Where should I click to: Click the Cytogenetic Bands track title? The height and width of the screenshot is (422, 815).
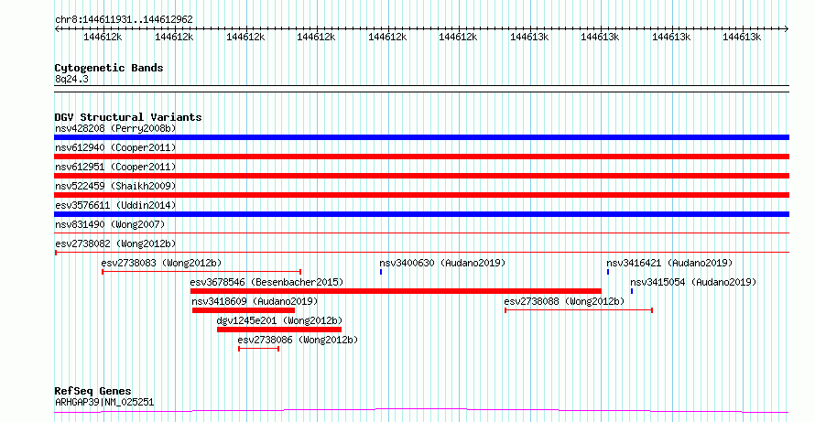pos(109,68)
